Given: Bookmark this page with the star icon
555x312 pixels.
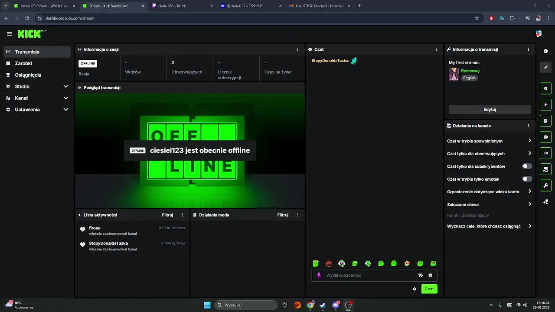Looking at the screenshot, I should [477, 18].
